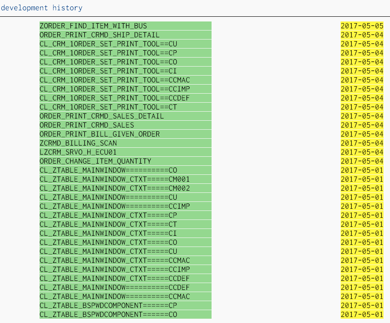Viewport: 390px width, 323px height.
Task: Select the ZORDER_FIND_ITEM_WITH_BUS row
Action: tap(126, 26)
